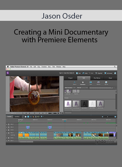Image resolution: width=122 pixels, height=167 pixels.
Task: Open the Help menu
Action: click(x=64, y=67)
